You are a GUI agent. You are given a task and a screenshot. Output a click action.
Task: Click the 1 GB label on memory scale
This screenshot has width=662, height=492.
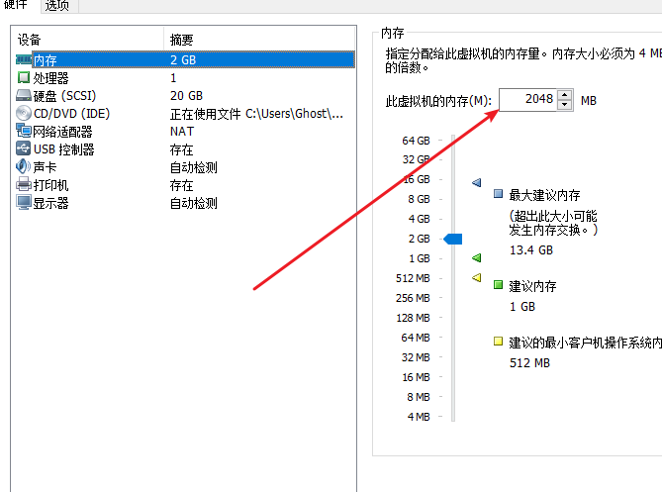(420, 258)
